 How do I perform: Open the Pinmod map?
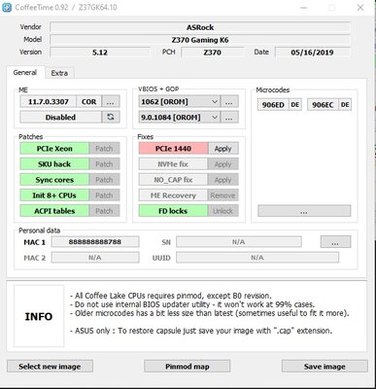188,367
